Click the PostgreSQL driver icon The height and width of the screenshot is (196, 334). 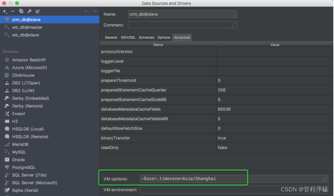click(7, 167)
